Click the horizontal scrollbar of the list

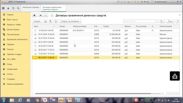[x=93, y=94]
